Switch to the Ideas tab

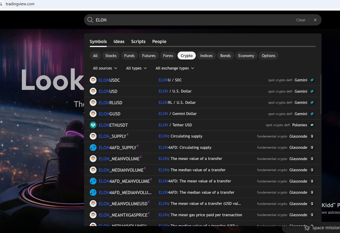point(119,41)
